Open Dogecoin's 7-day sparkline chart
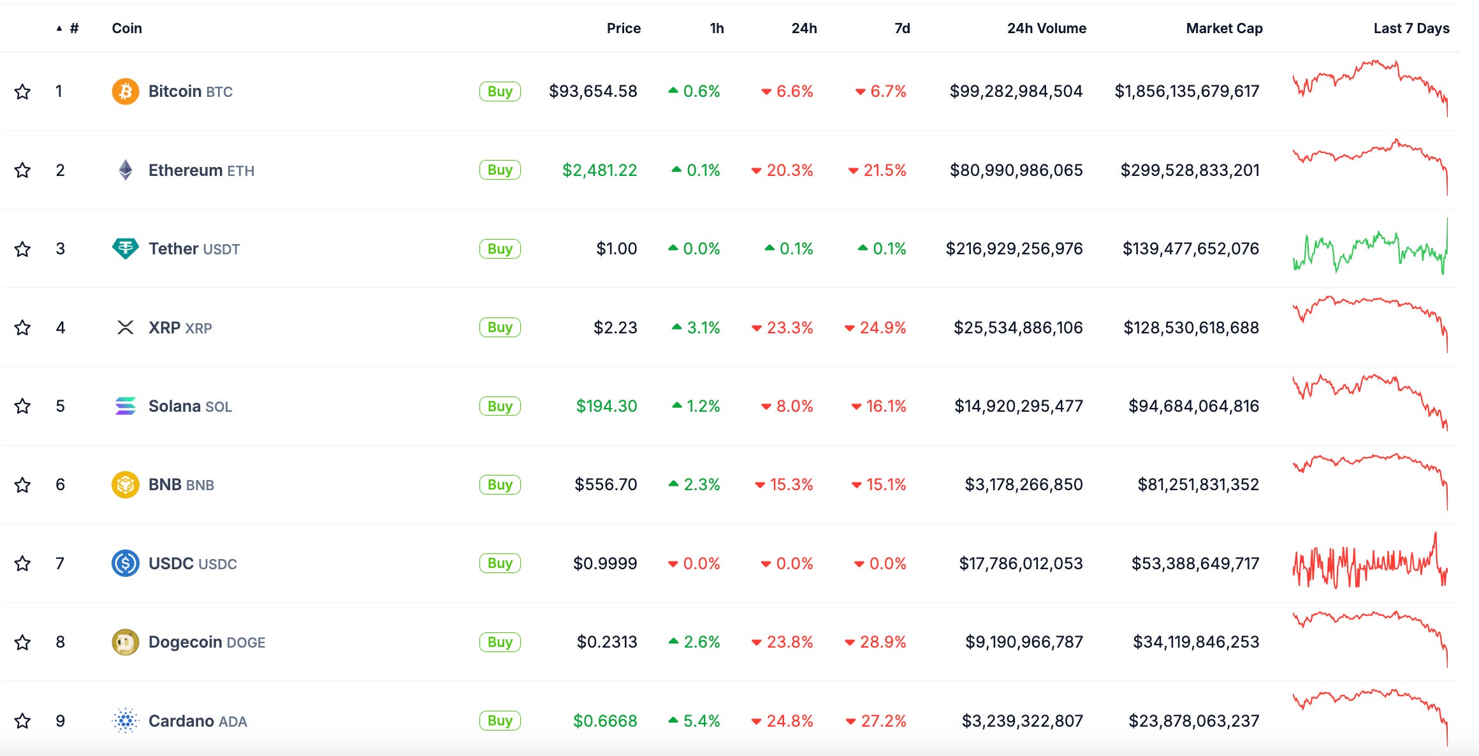The image size is (1479, 756). [x=1370, y=639]
